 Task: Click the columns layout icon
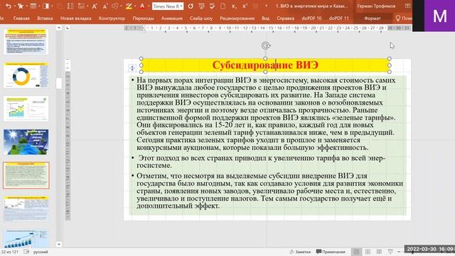[70, 6]
